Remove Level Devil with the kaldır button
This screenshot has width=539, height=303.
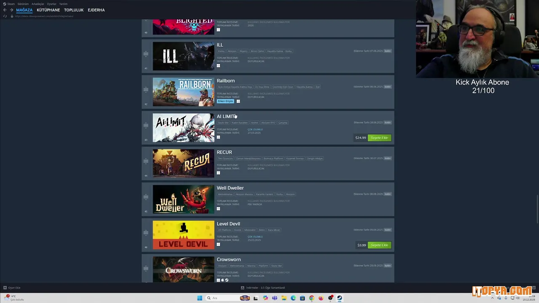(387, 230)
